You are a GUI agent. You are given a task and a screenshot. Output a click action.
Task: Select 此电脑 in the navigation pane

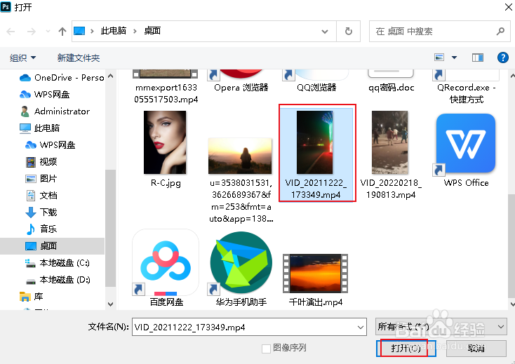pos(39,128)
